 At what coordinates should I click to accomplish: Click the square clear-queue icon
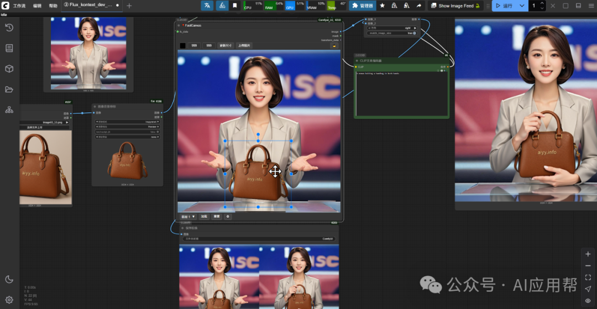point(565,6)
